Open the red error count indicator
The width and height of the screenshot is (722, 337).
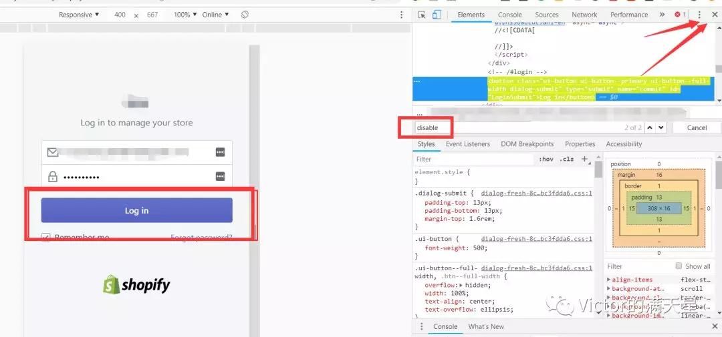[x=680, y=15]
